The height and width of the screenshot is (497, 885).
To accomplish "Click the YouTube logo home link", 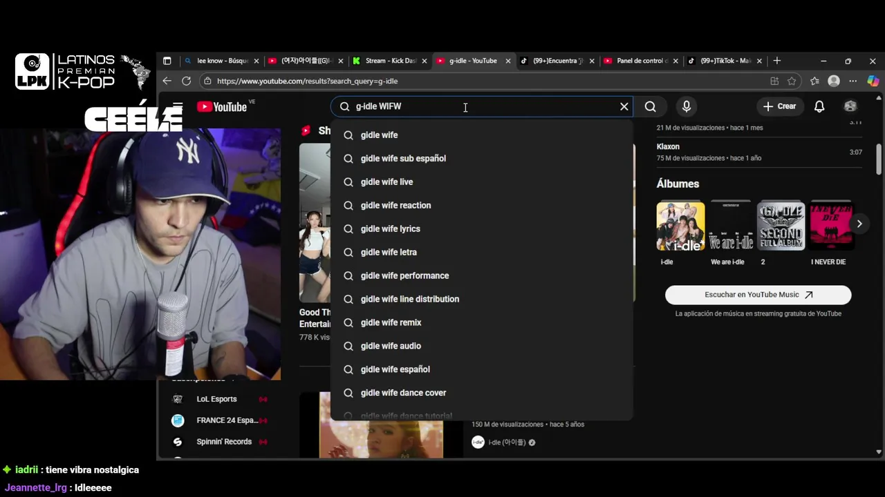I will [x=221, y=106].
